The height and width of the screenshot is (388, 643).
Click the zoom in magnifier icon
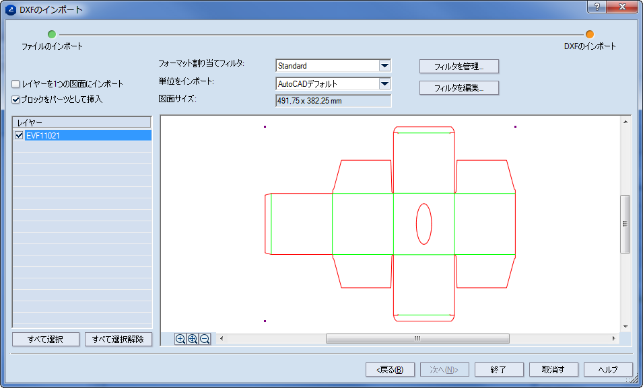tap(180, 339)
